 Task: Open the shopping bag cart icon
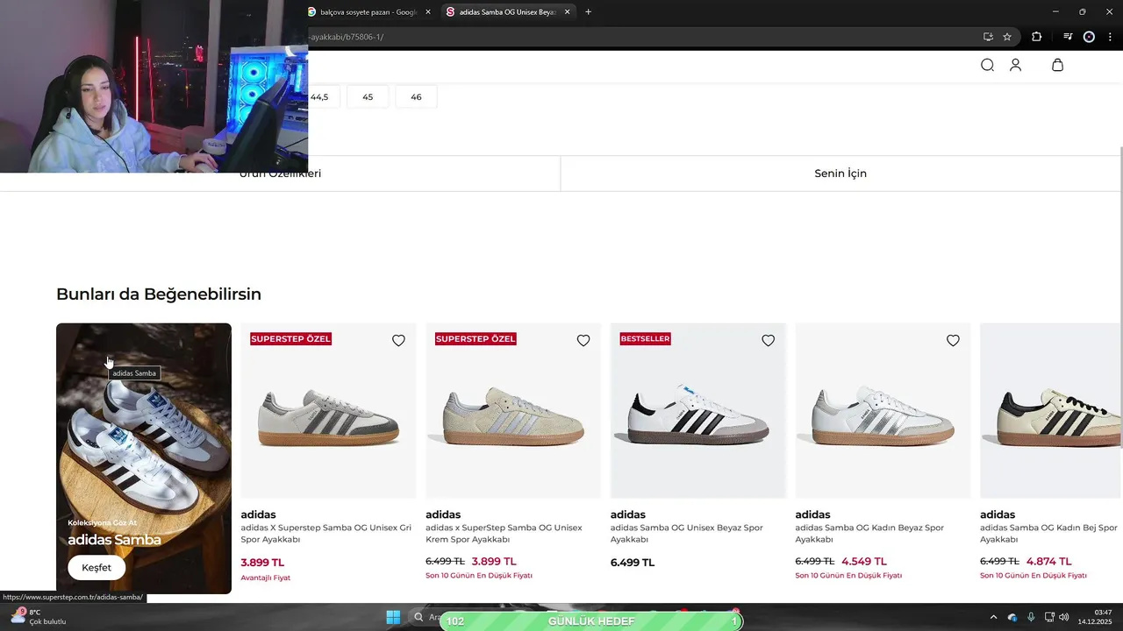coord(1057,65)
